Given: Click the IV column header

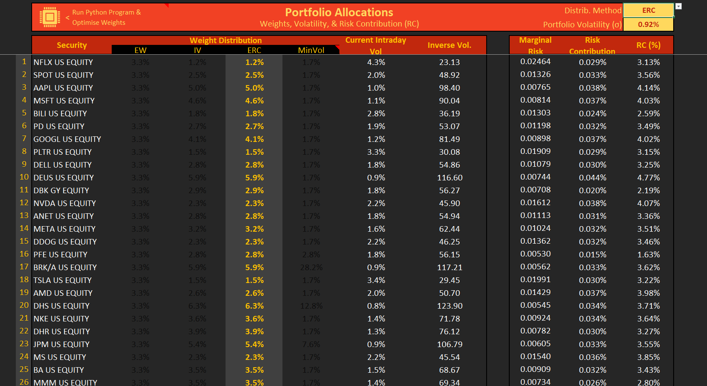Looking at the screenshot, I should click(x=197, y=50).
